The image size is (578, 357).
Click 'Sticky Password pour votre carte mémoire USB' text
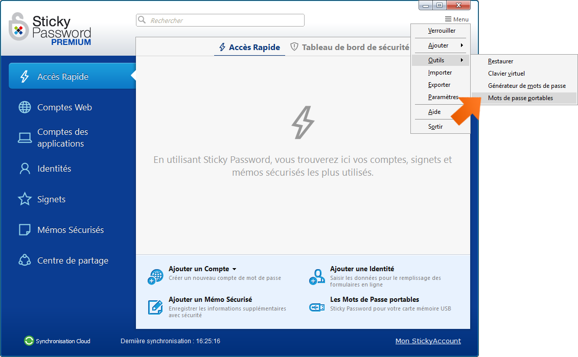(390, 309)
